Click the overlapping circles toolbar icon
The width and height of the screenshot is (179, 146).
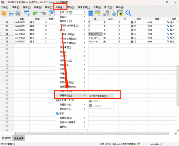click(113, 13)
